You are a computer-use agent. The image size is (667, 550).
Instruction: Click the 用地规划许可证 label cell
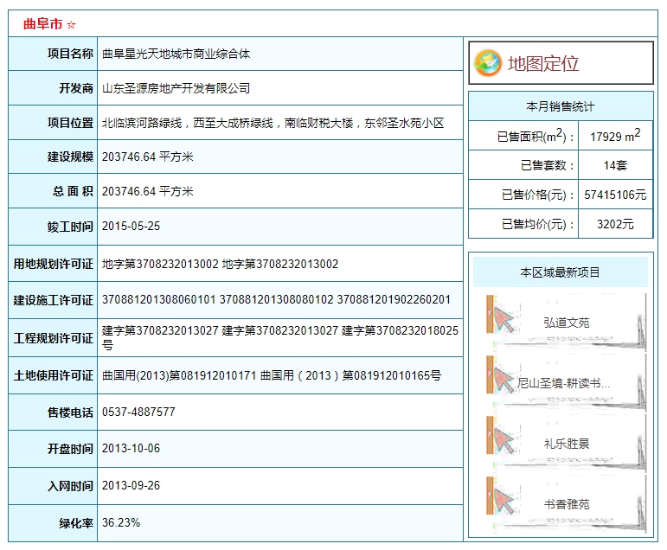[x=53, y=264]
